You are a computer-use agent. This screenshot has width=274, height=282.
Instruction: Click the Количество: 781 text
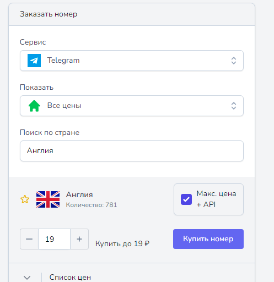tap(92, 205)
